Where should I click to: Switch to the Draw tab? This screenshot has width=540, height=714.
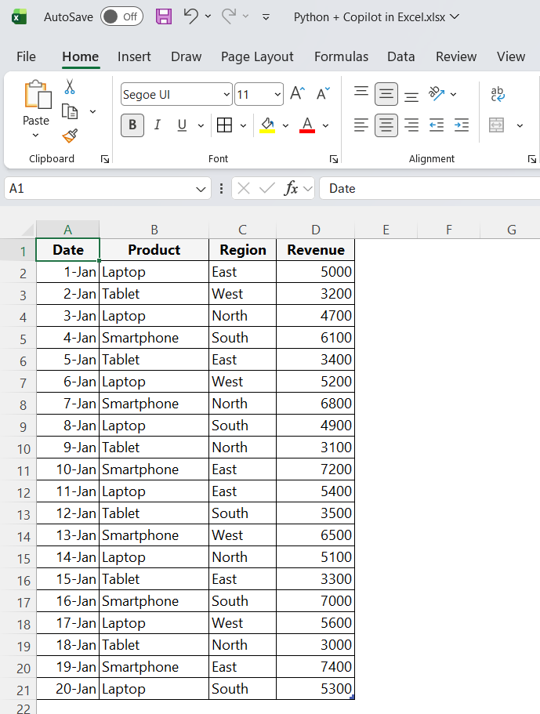pos(187,56)
